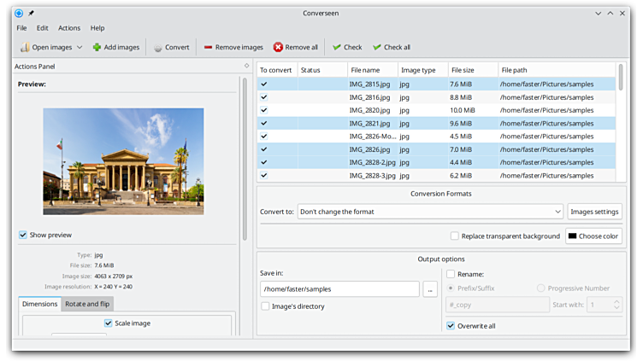Disable the Show preview checkbox
This screenshot has width=643, height=361.
tap(23, 235)
